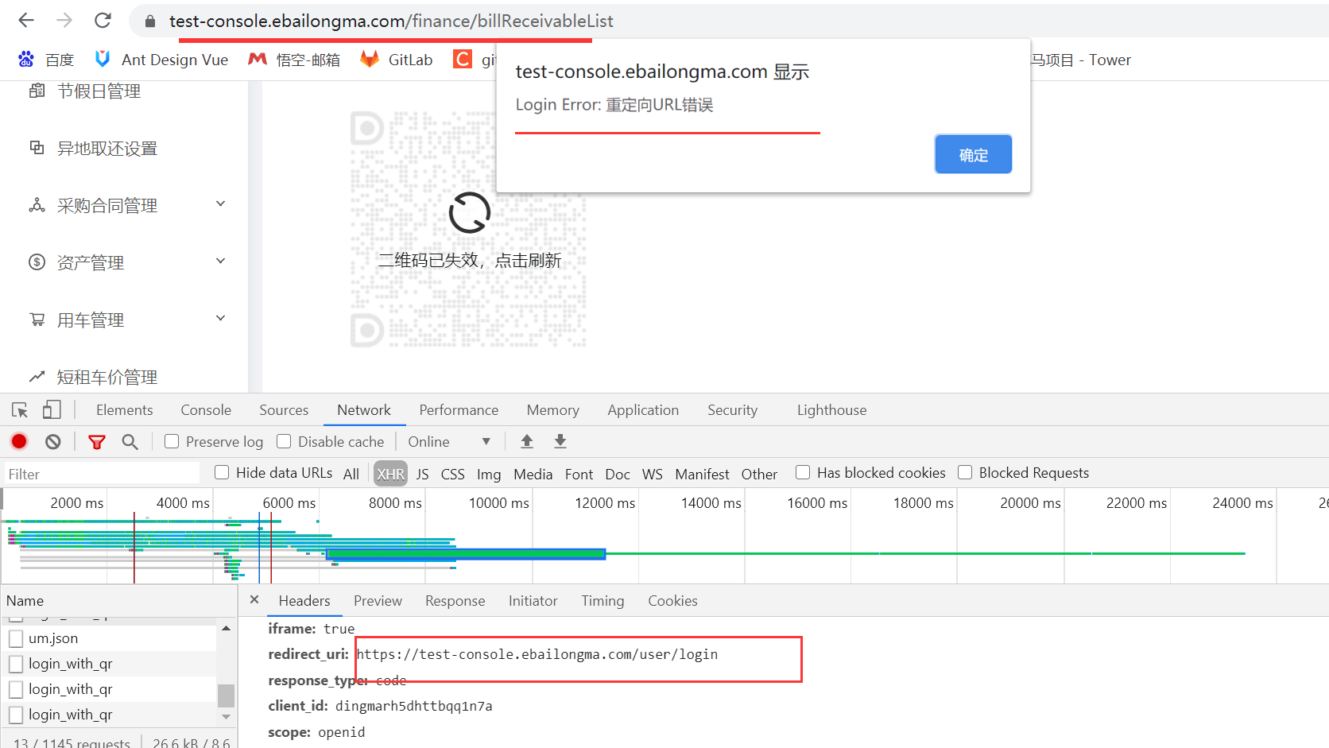Image resolution: width=1329 pixels, height=748 pixels.
Task: Switch to the Application tab
Action: 643,410
